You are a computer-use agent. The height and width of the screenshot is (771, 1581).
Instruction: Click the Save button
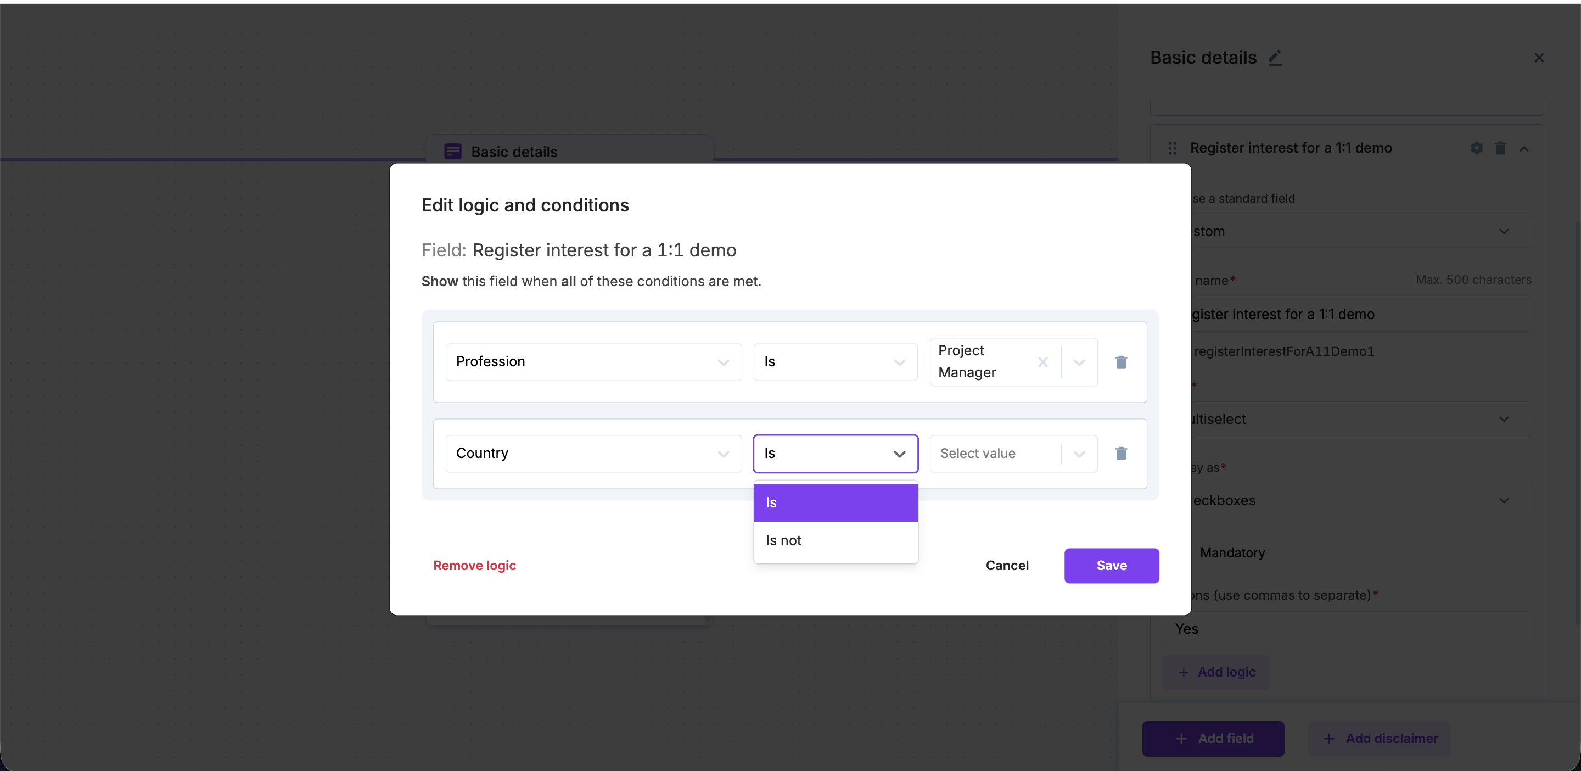click(1111, 566)
